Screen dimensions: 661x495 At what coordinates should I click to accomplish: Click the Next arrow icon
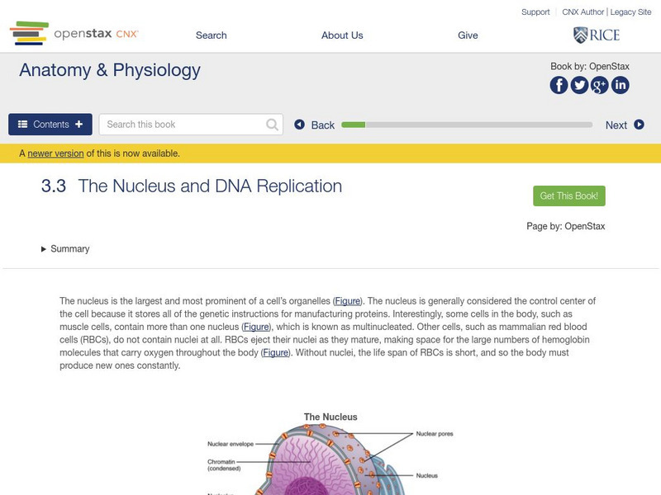click(x=639, y=125)
